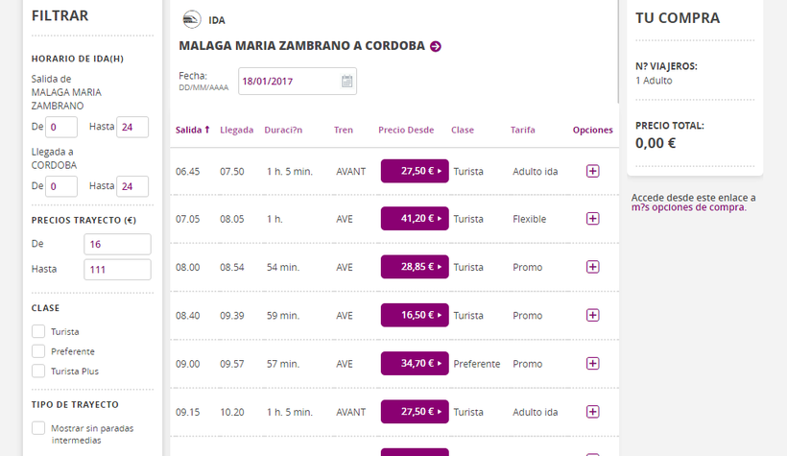Expand options for the 06.45 train
The width and height of the screenshot is (787, 456).
point(592,171)
